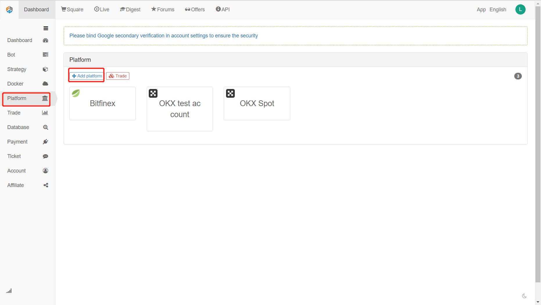Screen dimensions: 541x305
Task: Click the Account user circle icon
Action: click(x=45, y=171)
